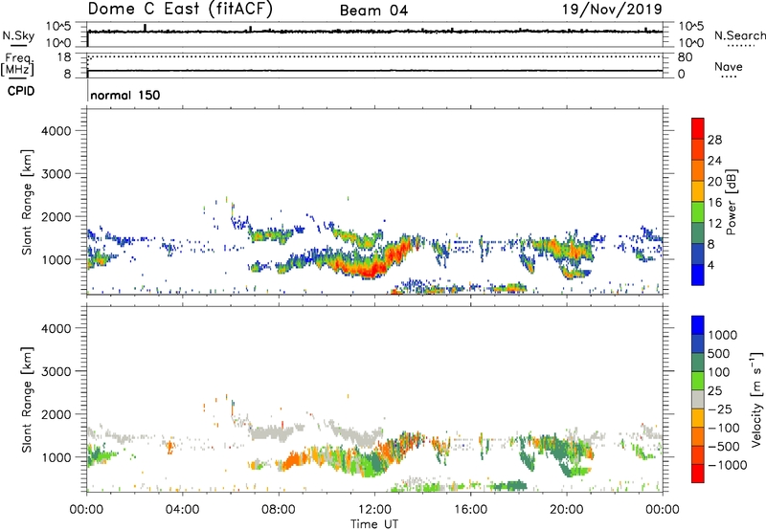Click the 'normal 150' CPID text
Viewport: 766px width, 530px height.
coord(125,95)
